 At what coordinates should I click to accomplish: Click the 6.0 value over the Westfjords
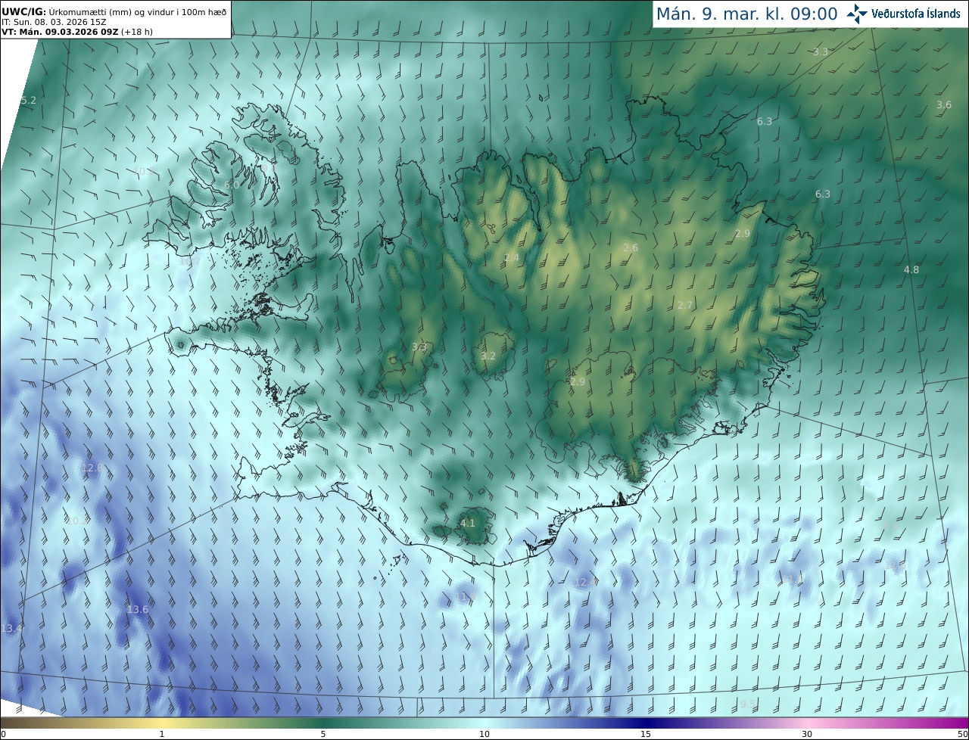click(x=232, y=185)
